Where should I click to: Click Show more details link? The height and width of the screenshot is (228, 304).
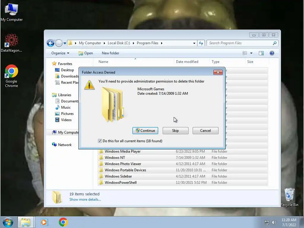click(85, 199)
